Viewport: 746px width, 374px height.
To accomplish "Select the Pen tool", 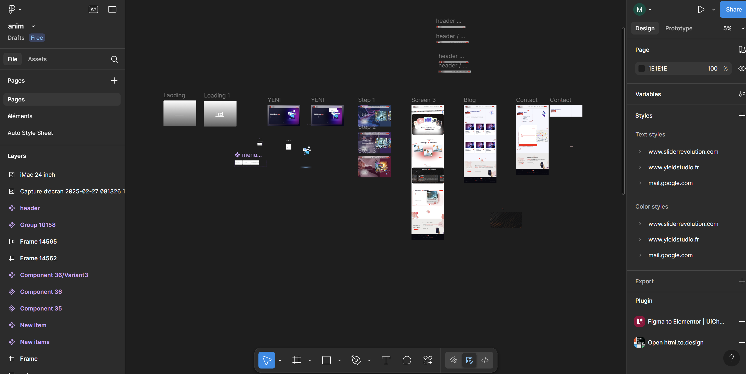I will (x=356, y=360).
